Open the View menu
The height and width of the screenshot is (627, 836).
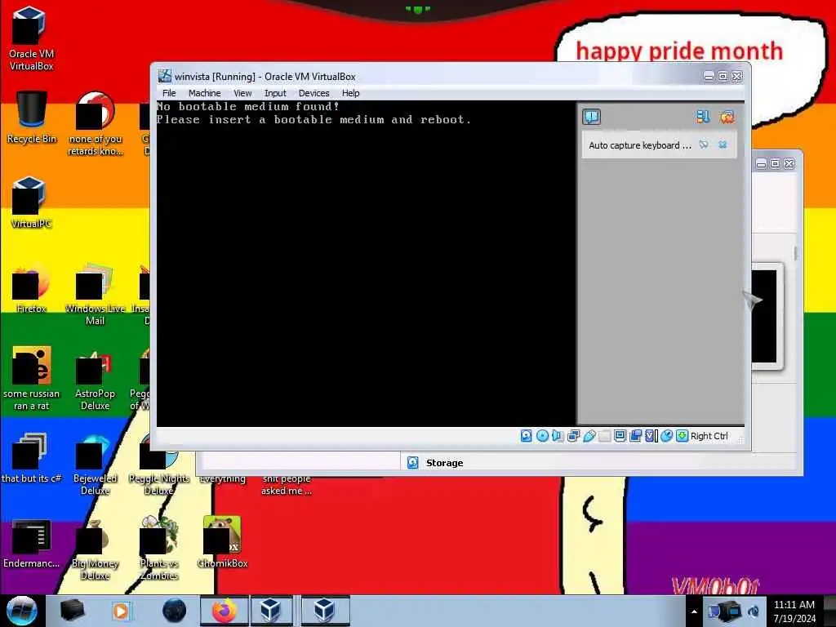coord(242,93)
